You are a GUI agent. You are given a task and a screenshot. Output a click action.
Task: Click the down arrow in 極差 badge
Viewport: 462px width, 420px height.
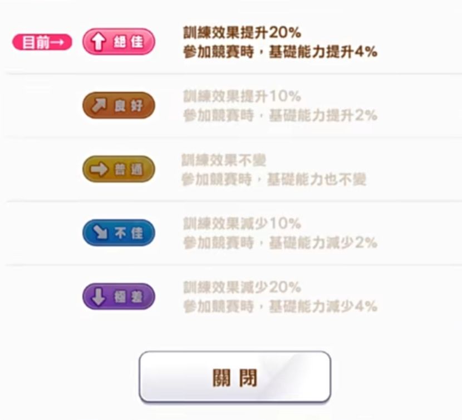click(98, 297)
